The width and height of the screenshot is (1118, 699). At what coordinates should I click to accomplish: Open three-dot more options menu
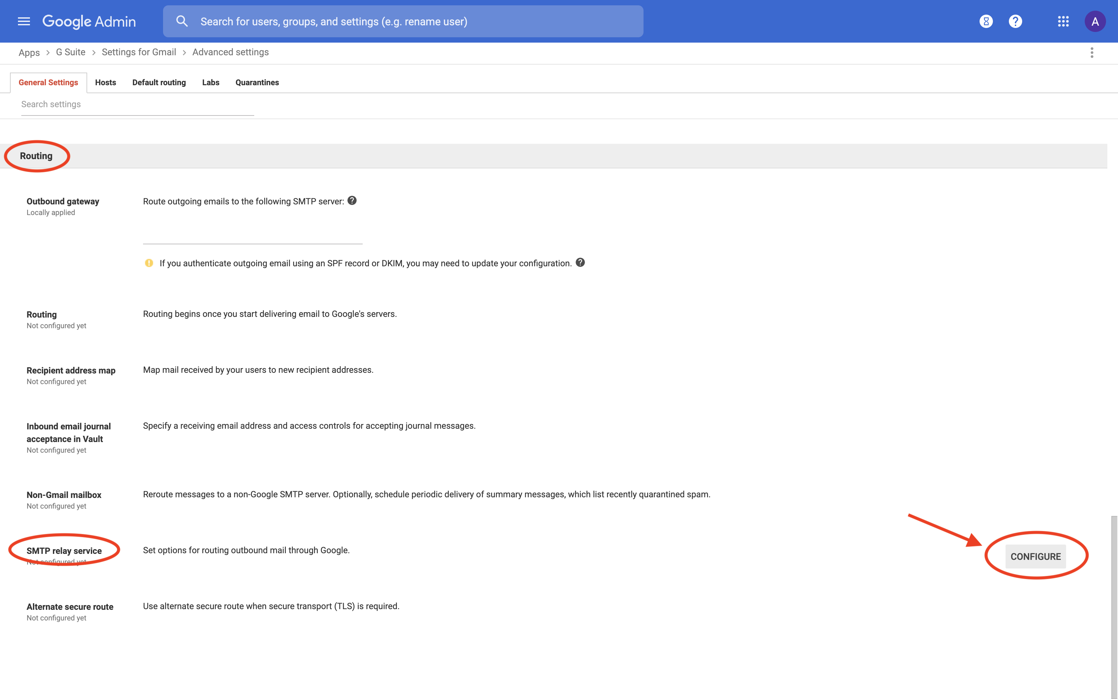[1092, 53]
